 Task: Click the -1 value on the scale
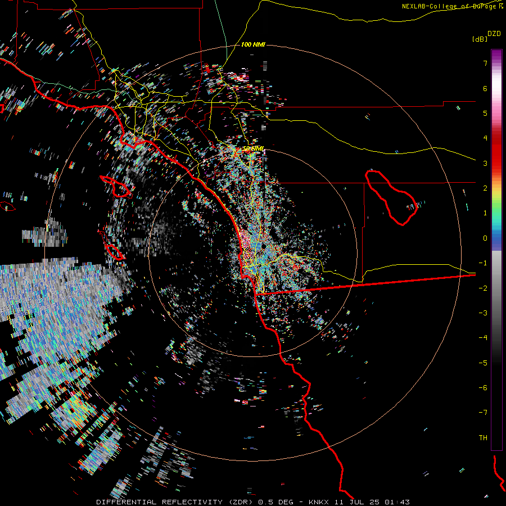(483, 263)
